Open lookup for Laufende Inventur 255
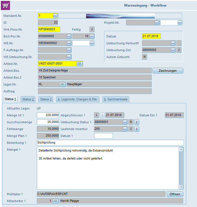 (125, 129)
